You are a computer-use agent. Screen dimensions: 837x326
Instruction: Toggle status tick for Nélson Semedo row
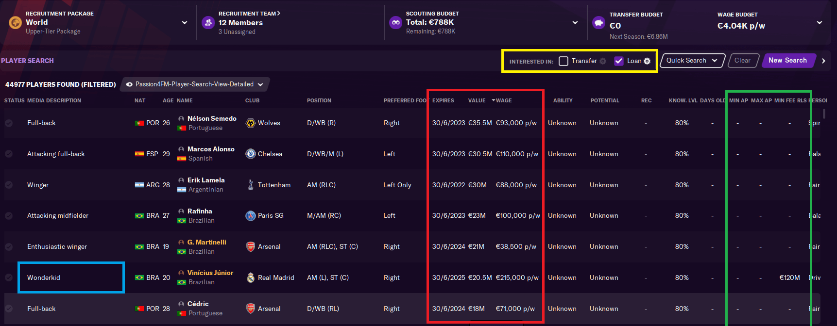click(9, 123)
